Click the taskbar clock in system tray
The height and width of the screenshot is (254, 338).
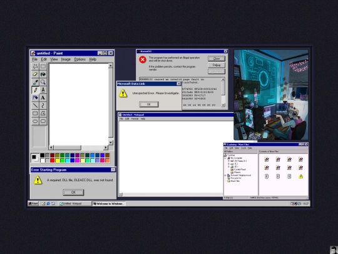305,203
